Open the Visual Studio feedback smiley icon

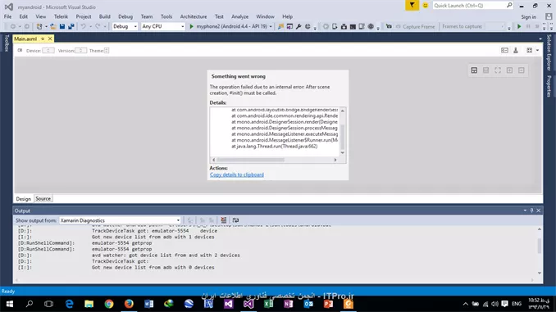[x=425, y=5]
